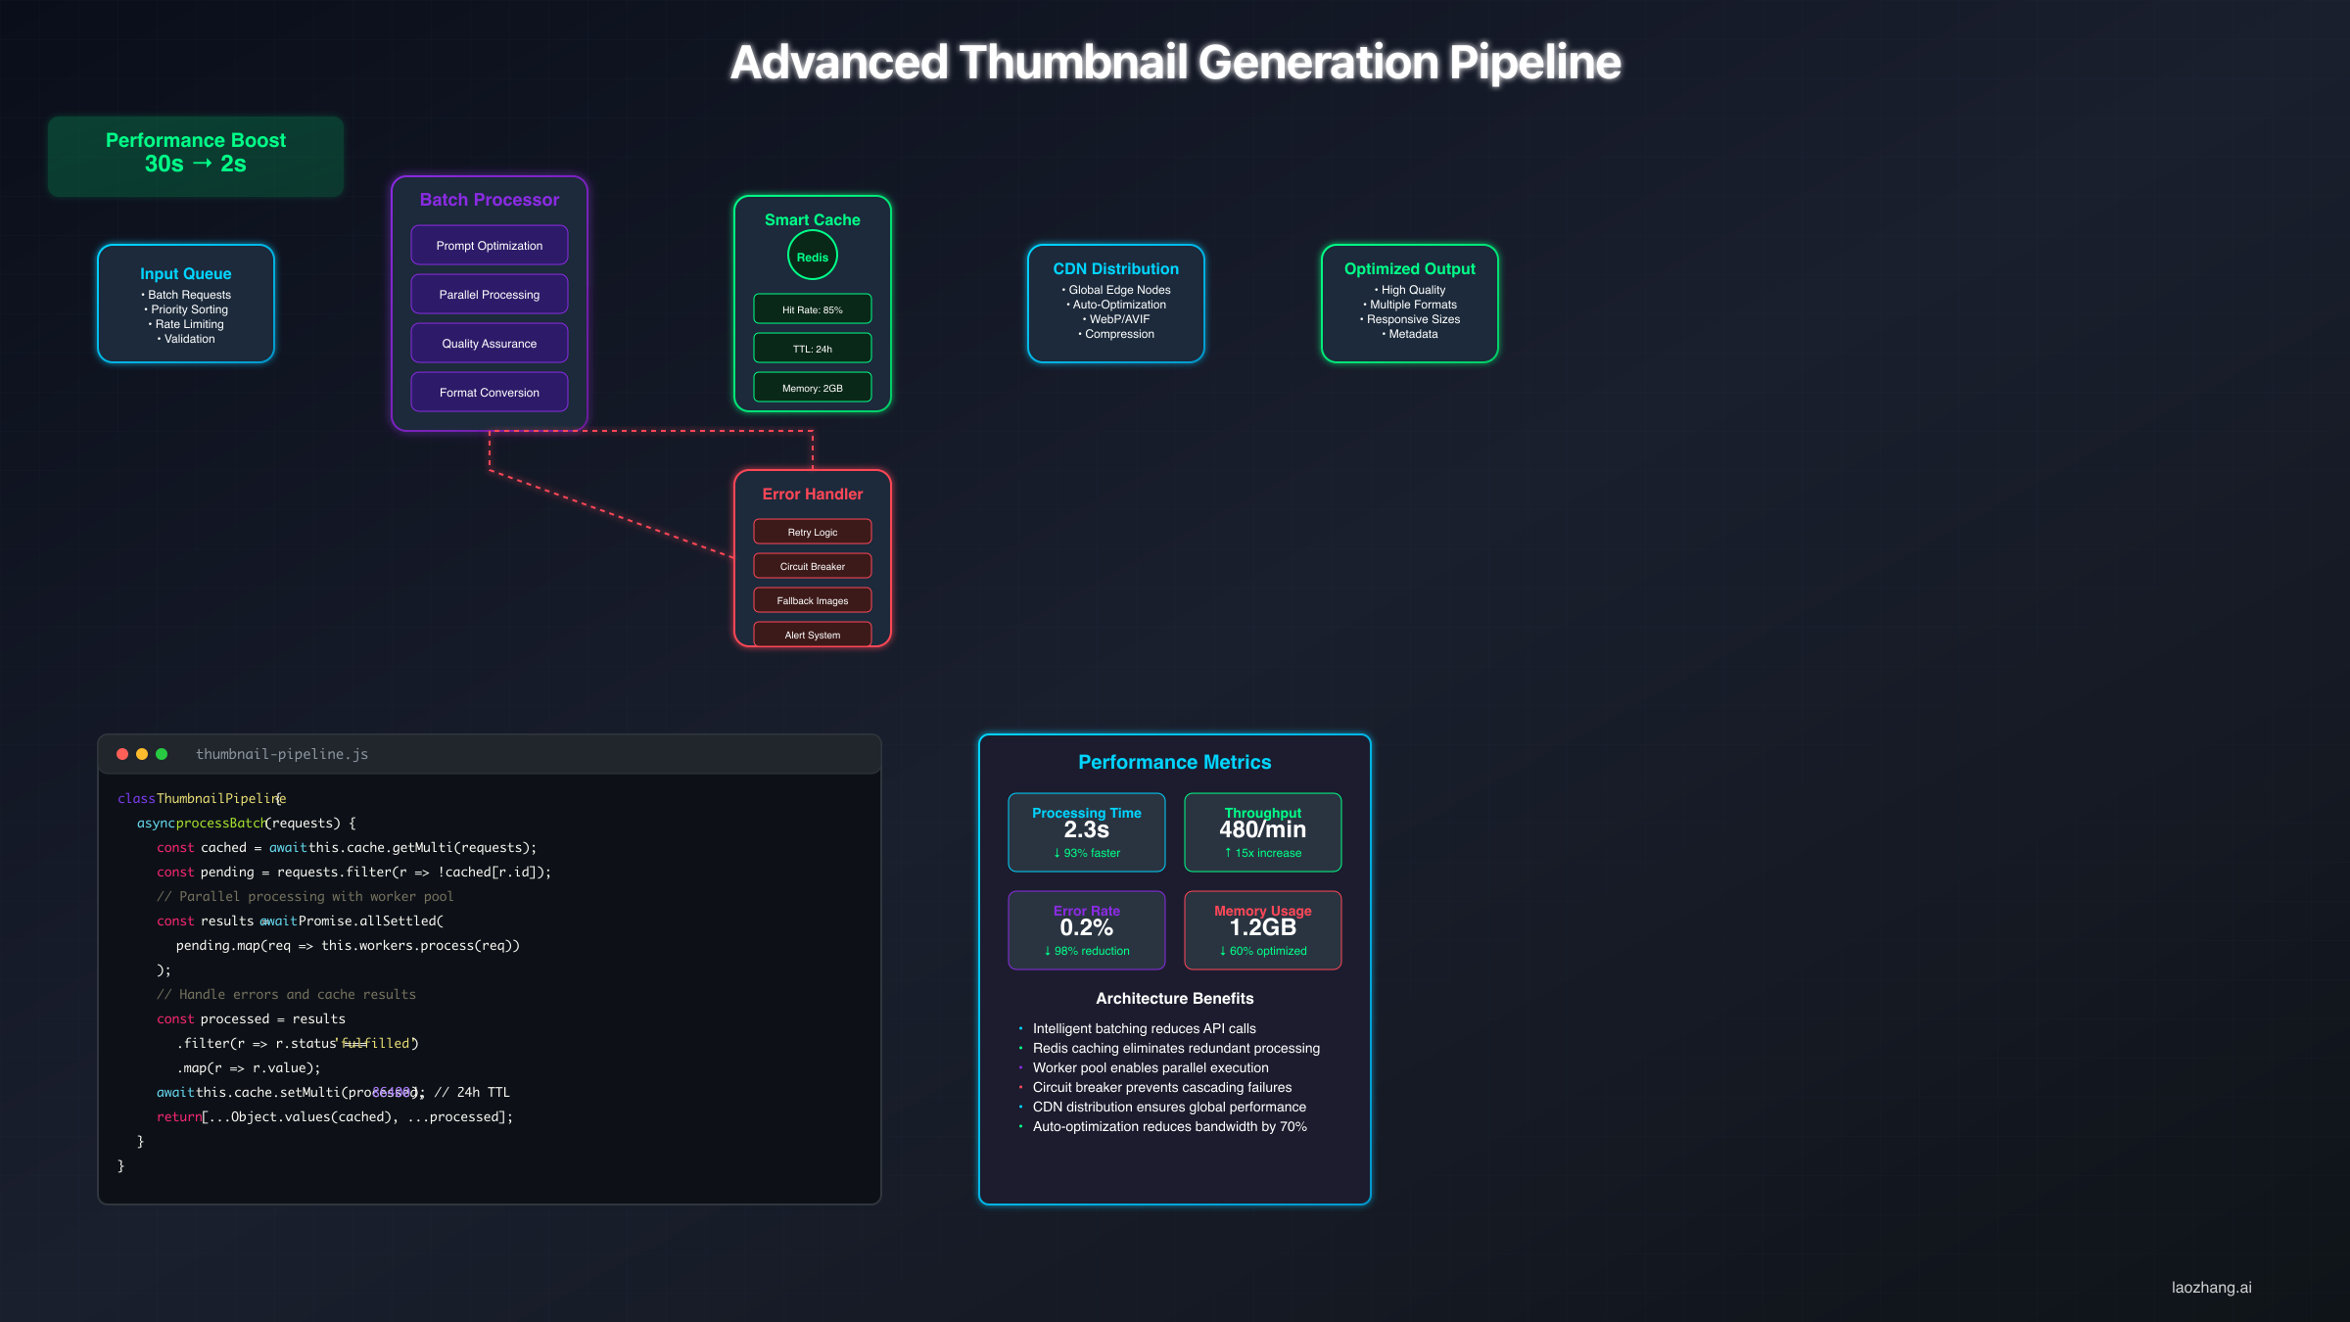Click the Hit Rate: 85% box
The width and height of the screenshot is (2350, 1322).
(x=813, y=308)
